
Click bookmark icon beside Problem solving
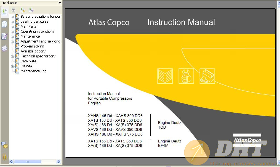click(x=17, y=46)
